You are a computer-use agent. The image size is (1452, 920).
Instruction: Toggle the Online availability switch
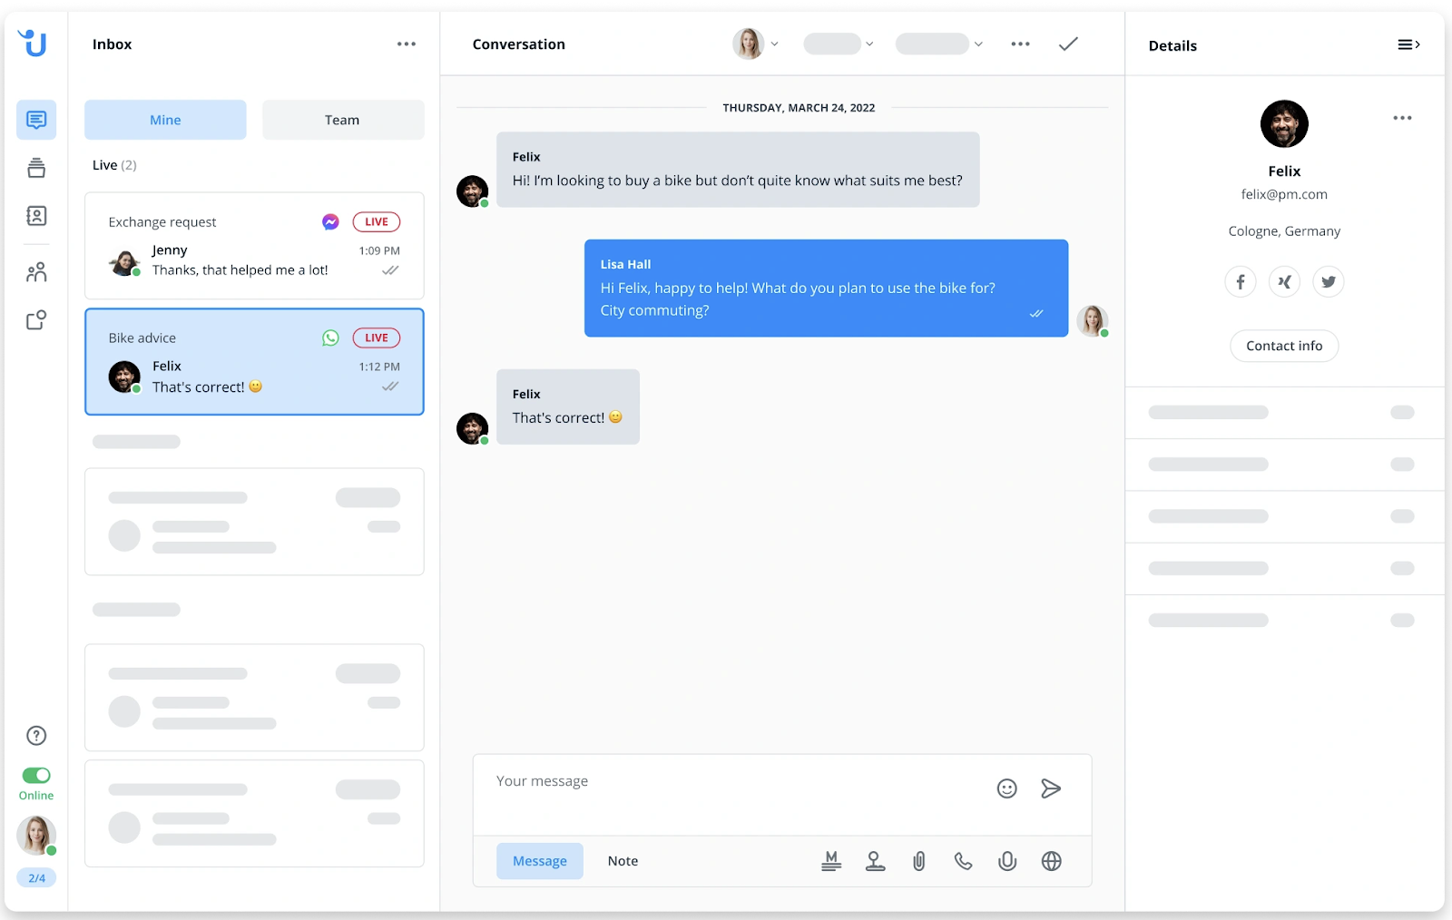(36, 775)
